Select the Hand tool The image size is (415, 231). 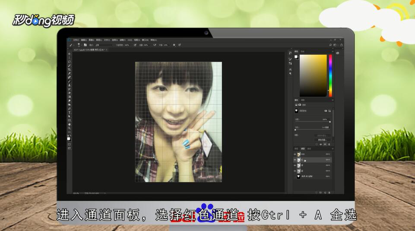coord(70,125)
